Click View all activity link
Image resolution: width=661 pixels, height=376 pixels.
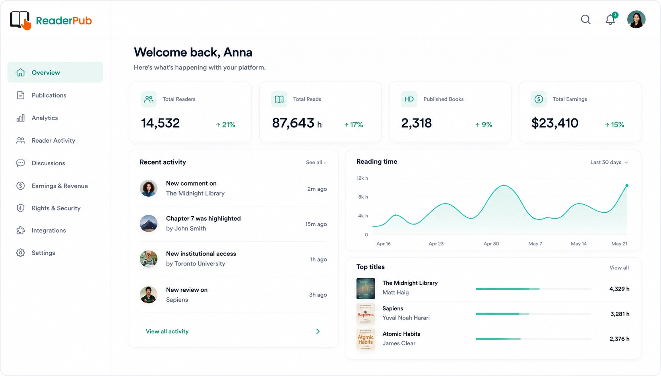167,331
